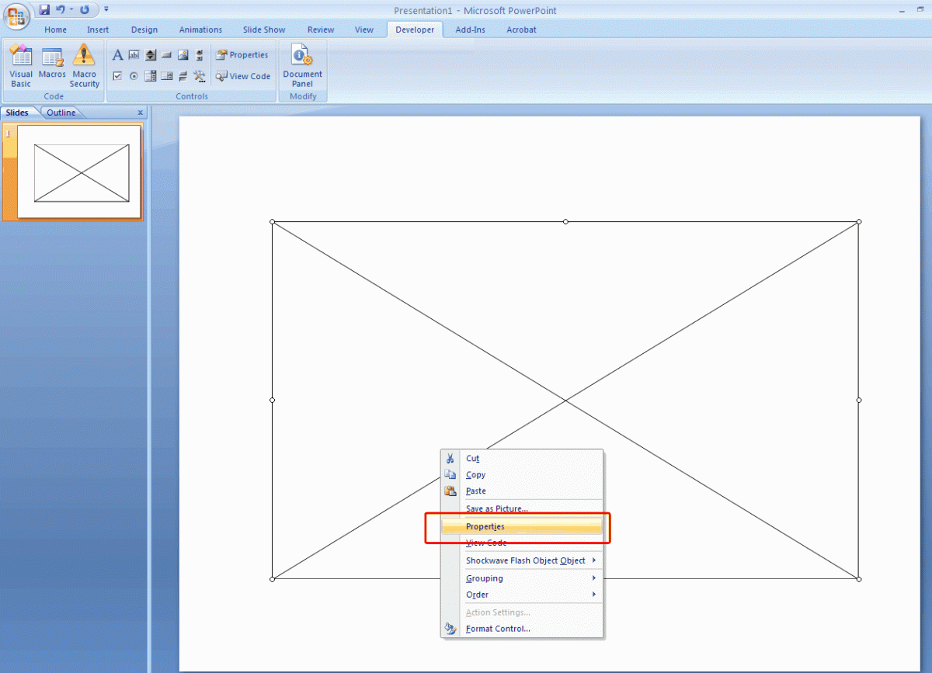Select the Label control in Controls group
This screenshot has height=673, width=932.
coord(117,54)
